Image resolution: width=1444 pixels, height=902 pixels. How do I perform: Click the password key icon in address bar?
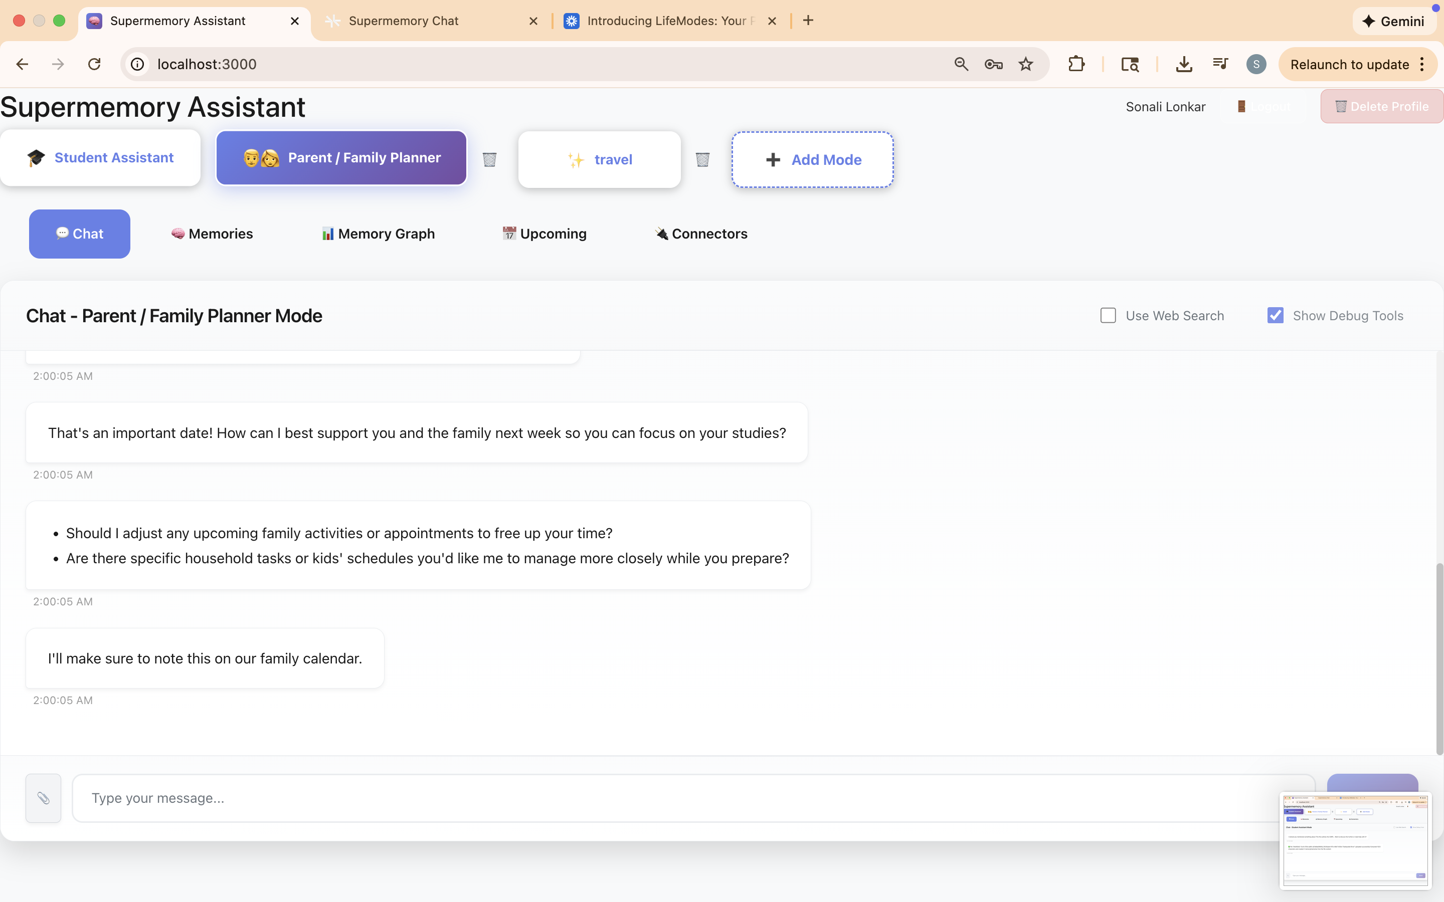tap(993, 64)
